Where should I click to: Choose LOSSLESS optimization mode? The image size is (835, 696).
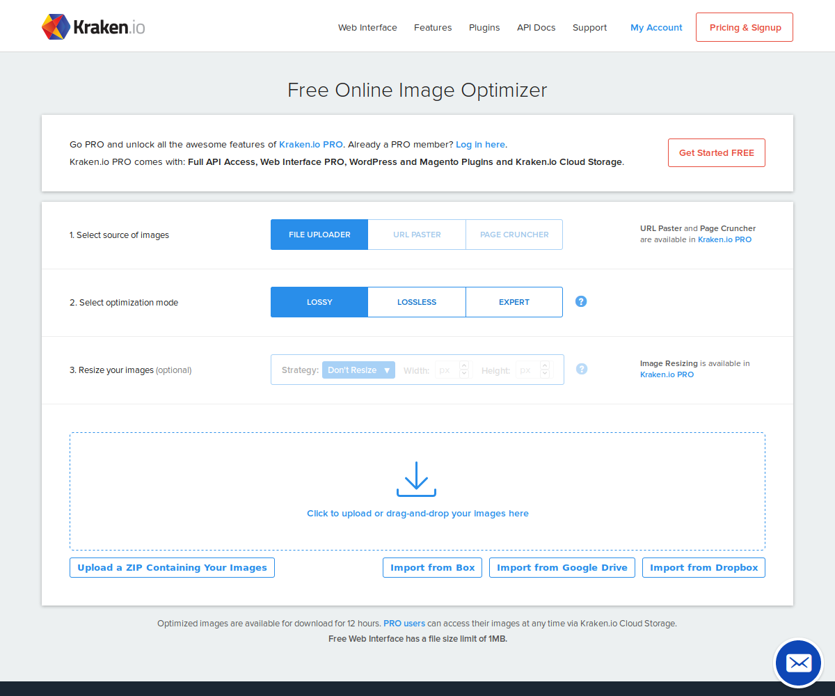point(417,302)
